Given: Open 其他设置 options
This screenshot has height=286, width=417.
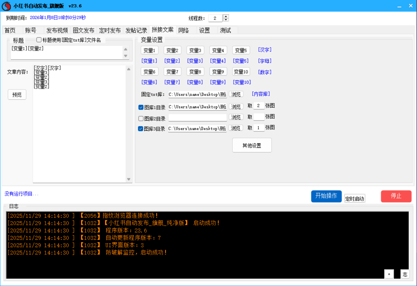Looking at the screenshot, I should [x=252, y=145].
